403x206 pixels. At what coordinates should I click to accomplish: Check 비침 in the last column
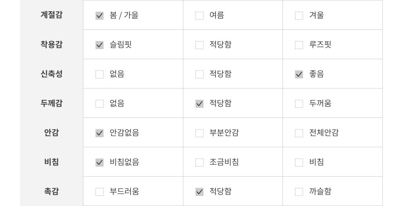299,163
